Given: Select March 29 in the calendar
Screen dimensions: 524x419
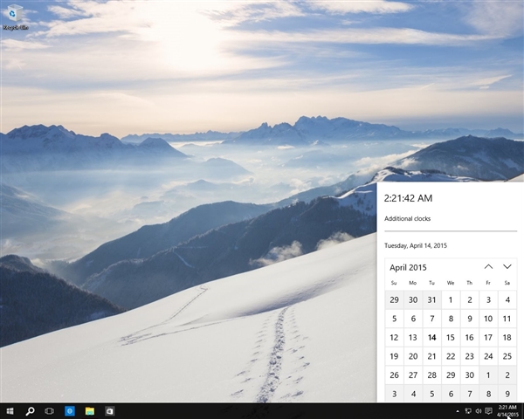Looking at the screenshot, I should (x=395, y=299).
